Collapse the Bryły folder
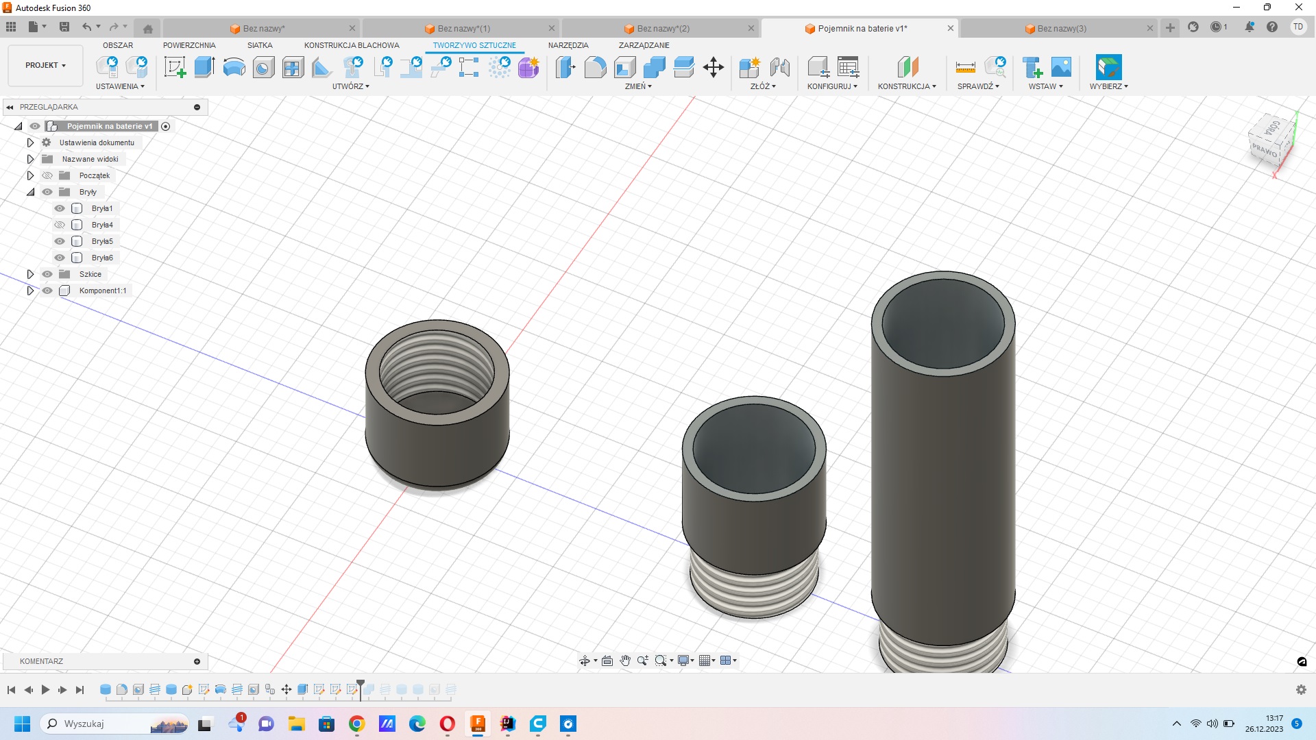 point(30,192)
